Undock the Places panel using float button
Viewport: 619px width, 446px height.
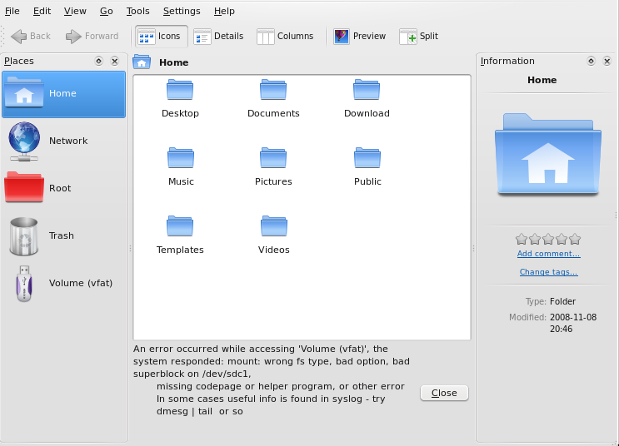click(98, 61)
